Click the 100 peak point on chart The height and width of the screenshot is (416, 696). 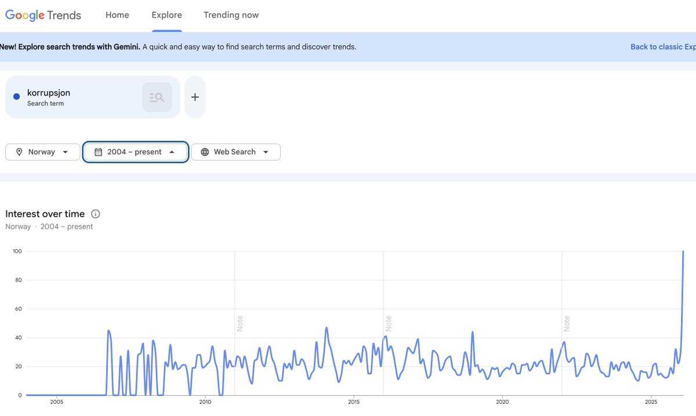(683, 251)
